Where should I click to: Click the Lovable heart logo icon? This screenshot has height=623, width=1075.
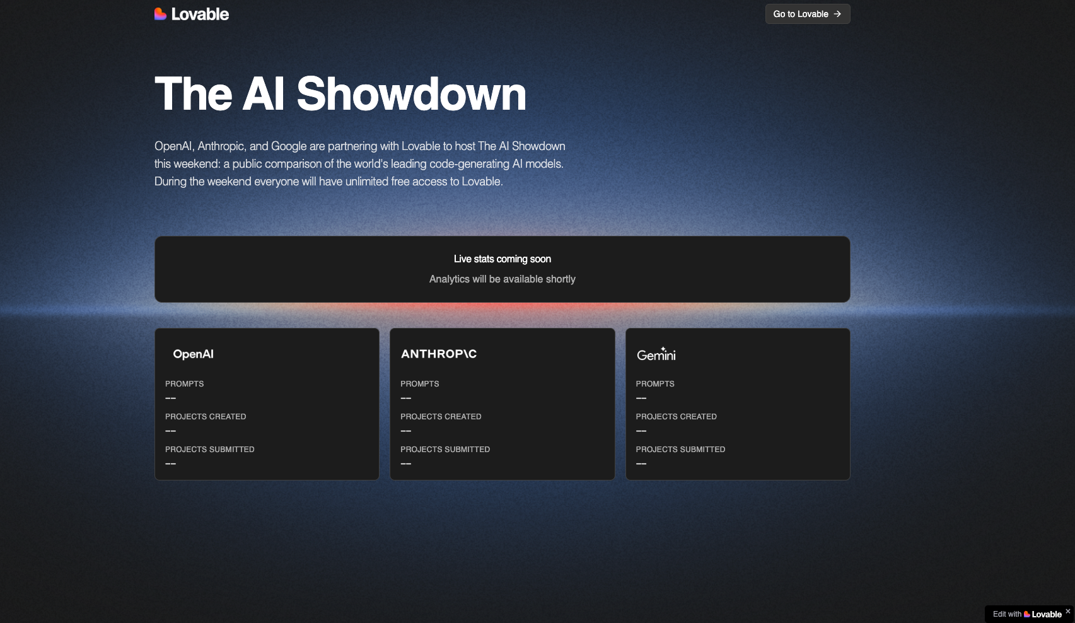click(161, 14)
